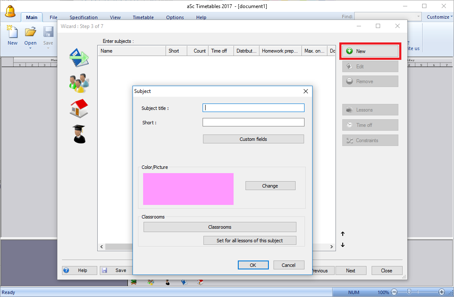The width and height of the screenshot is (454, 297).
Task: Click the pink subject color swatch
Action: click(x=188, y=189)
